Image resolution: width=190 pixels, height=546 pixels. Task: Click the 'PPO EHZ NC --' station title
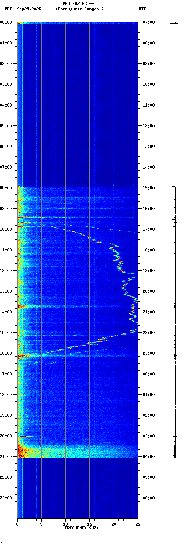pos(78,3)
